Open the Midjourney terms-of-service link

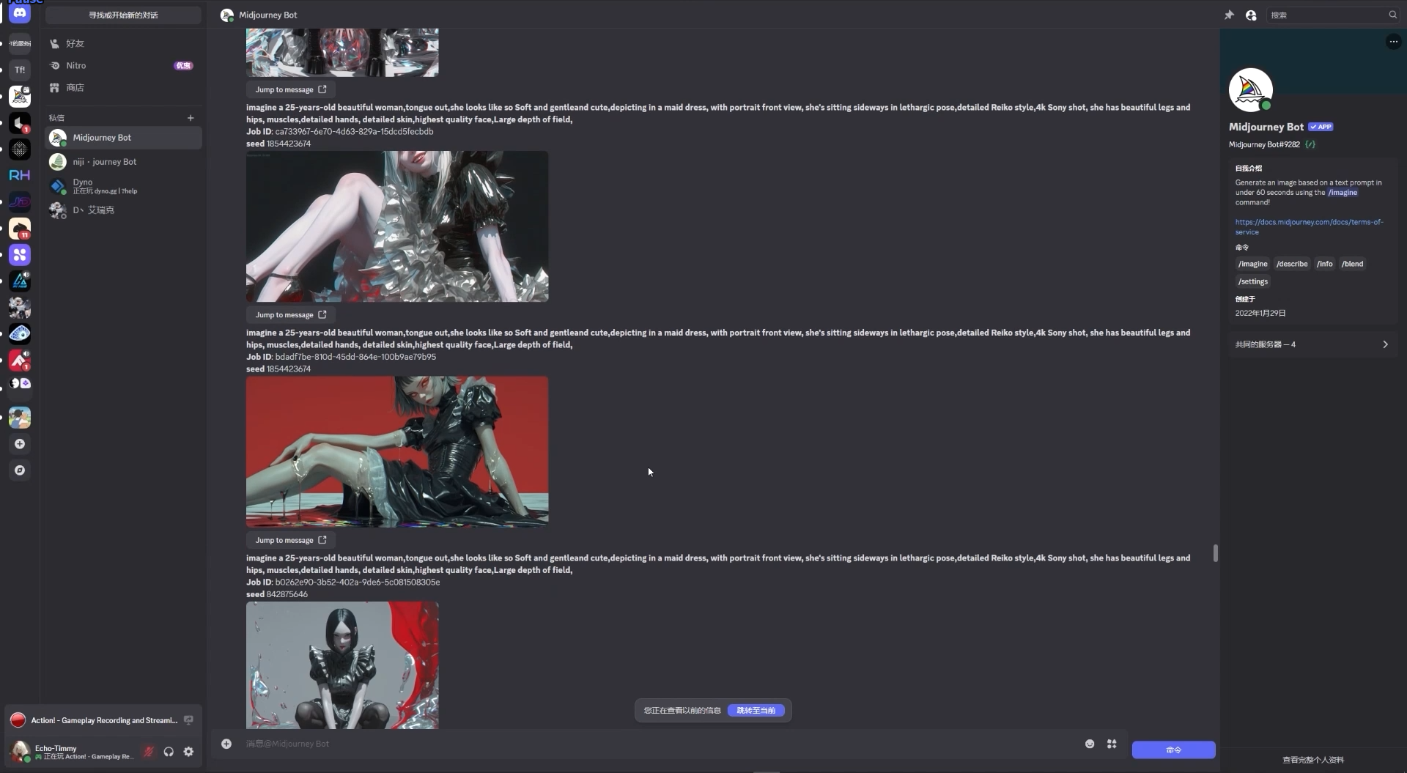[x=1309, y=226]
